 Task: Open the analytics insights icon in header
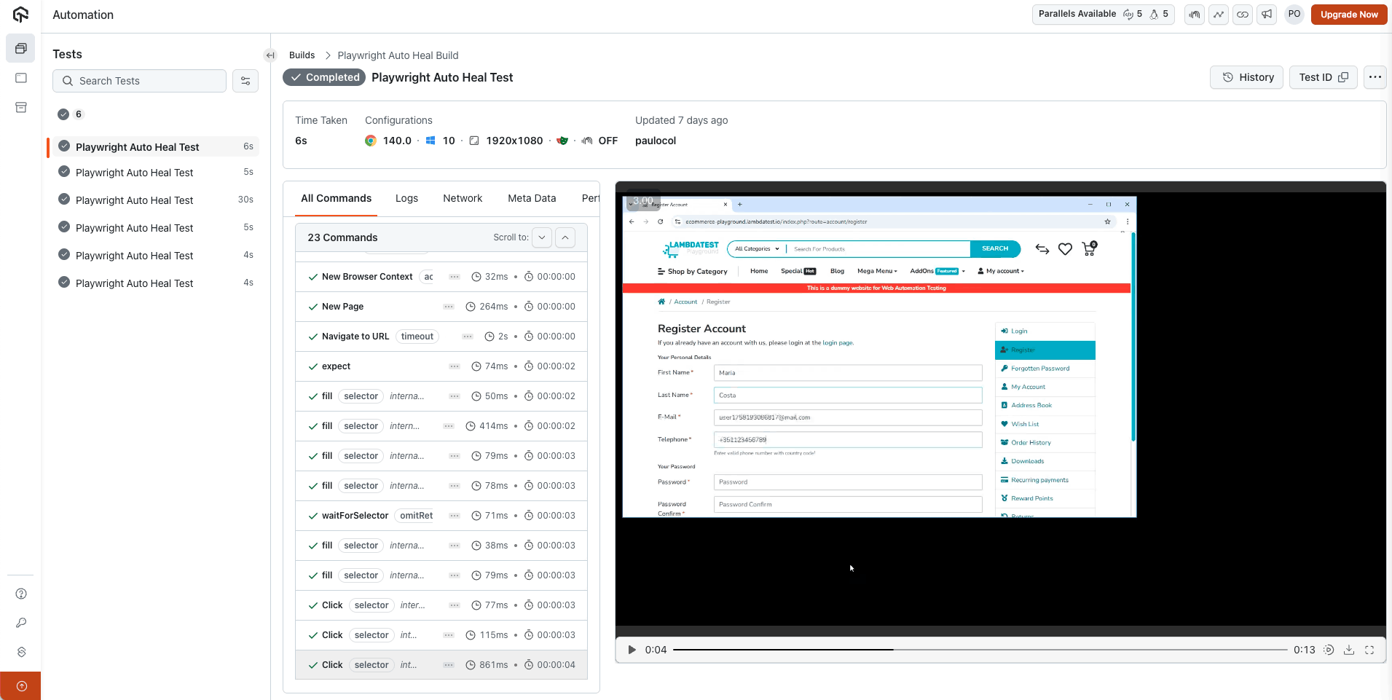pyautogui.click(x=1219, y=15)
